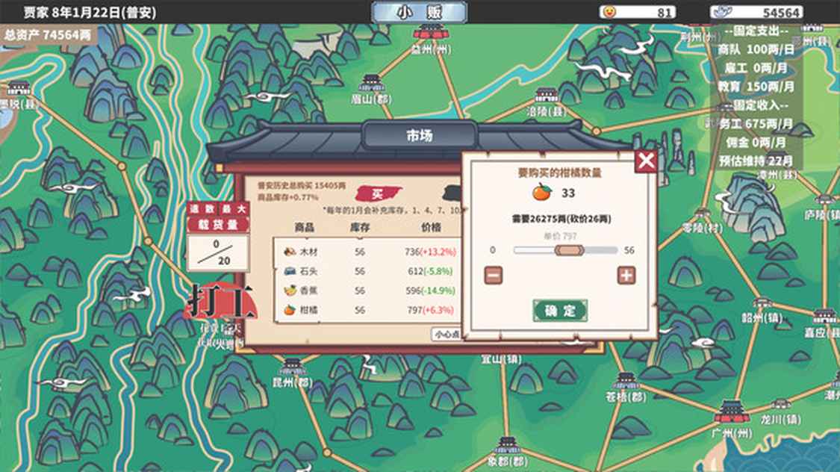Click the date label 贾家 8年1月22日
The height and width of the screenshot is (472, 840).
click(90, 12)
